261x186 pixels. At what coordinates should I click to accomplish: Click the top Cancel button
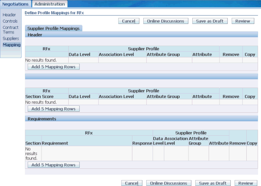point(129,21)
